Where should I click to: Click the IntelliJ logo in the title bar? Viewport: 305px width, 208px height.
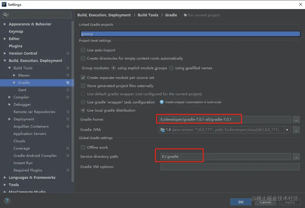(4, 4)
